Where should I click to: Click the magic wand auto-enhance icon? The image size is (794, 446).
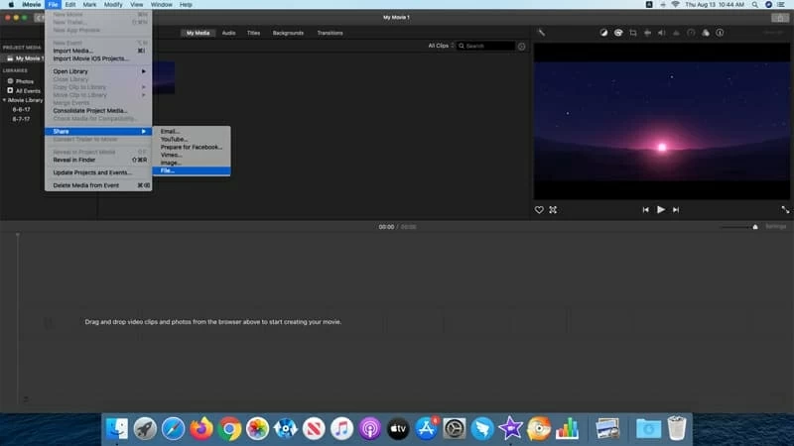(541, 33)
